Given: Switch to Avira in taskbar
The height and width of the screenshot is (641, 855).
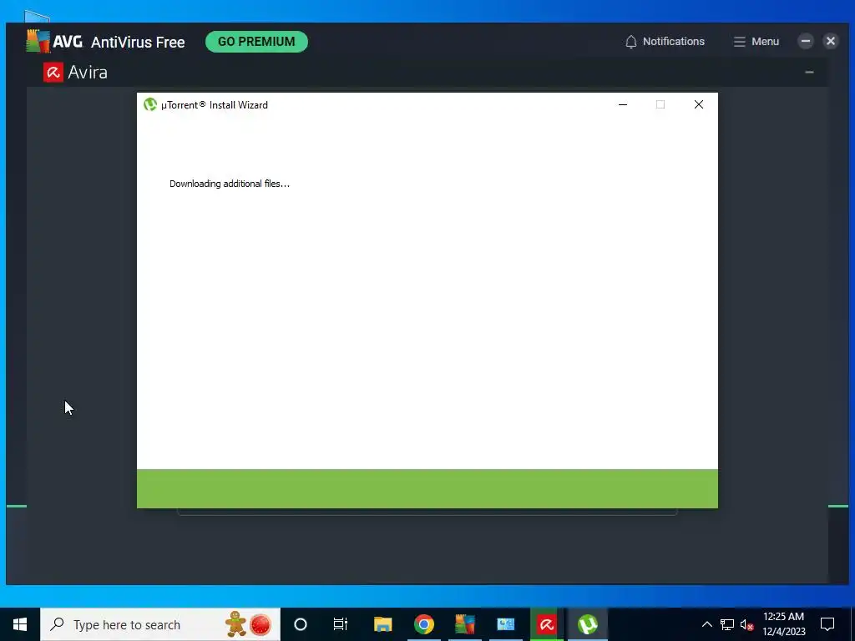Looking at the screenshot, I should 546,624.
